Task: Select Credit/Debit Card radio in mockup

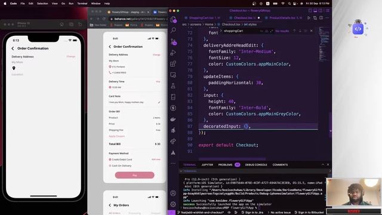Action: [110, 159]
